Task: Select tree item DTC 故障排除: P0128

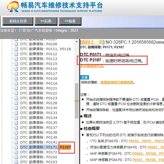Action: coord(39,103)
